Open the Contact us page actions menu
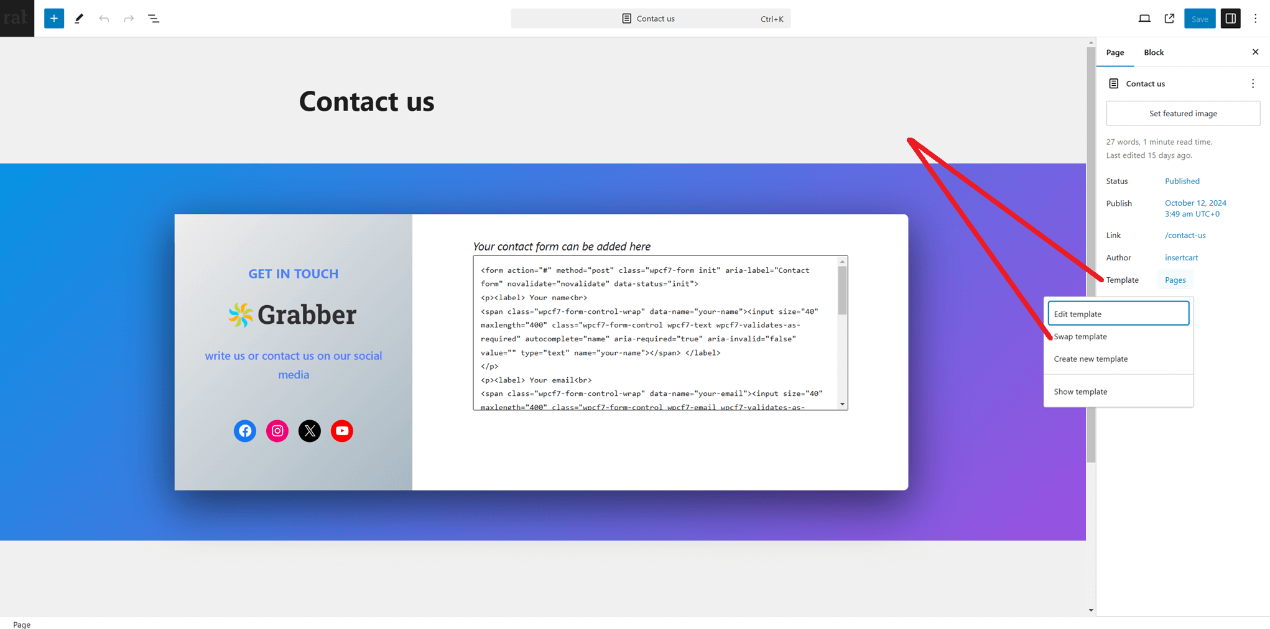Viewport: 1270px width, 629px height. pyautogui.click(x=1253, y=83)
